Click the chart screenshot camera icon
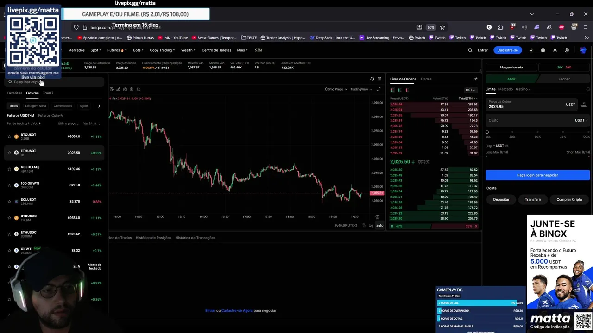Viewport: 593px width, 333px height. 125,89
